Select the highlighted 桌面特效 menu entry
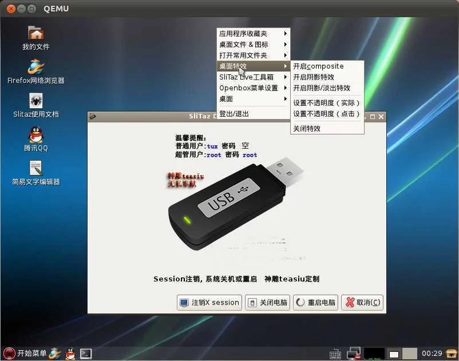The image size is (459, 361). point(253,66)
